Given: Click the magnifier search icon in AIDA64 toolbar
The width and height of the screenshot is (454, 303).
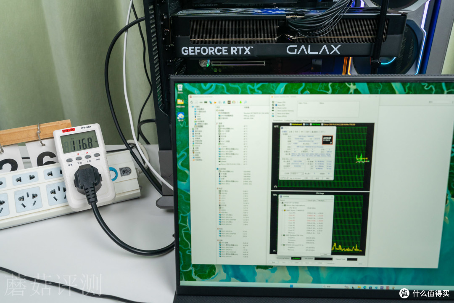Looking at the screenshot, I should 245,102.
